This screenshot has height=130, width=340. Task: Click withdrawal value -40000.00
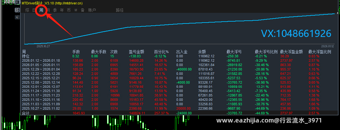click(184, 69)
